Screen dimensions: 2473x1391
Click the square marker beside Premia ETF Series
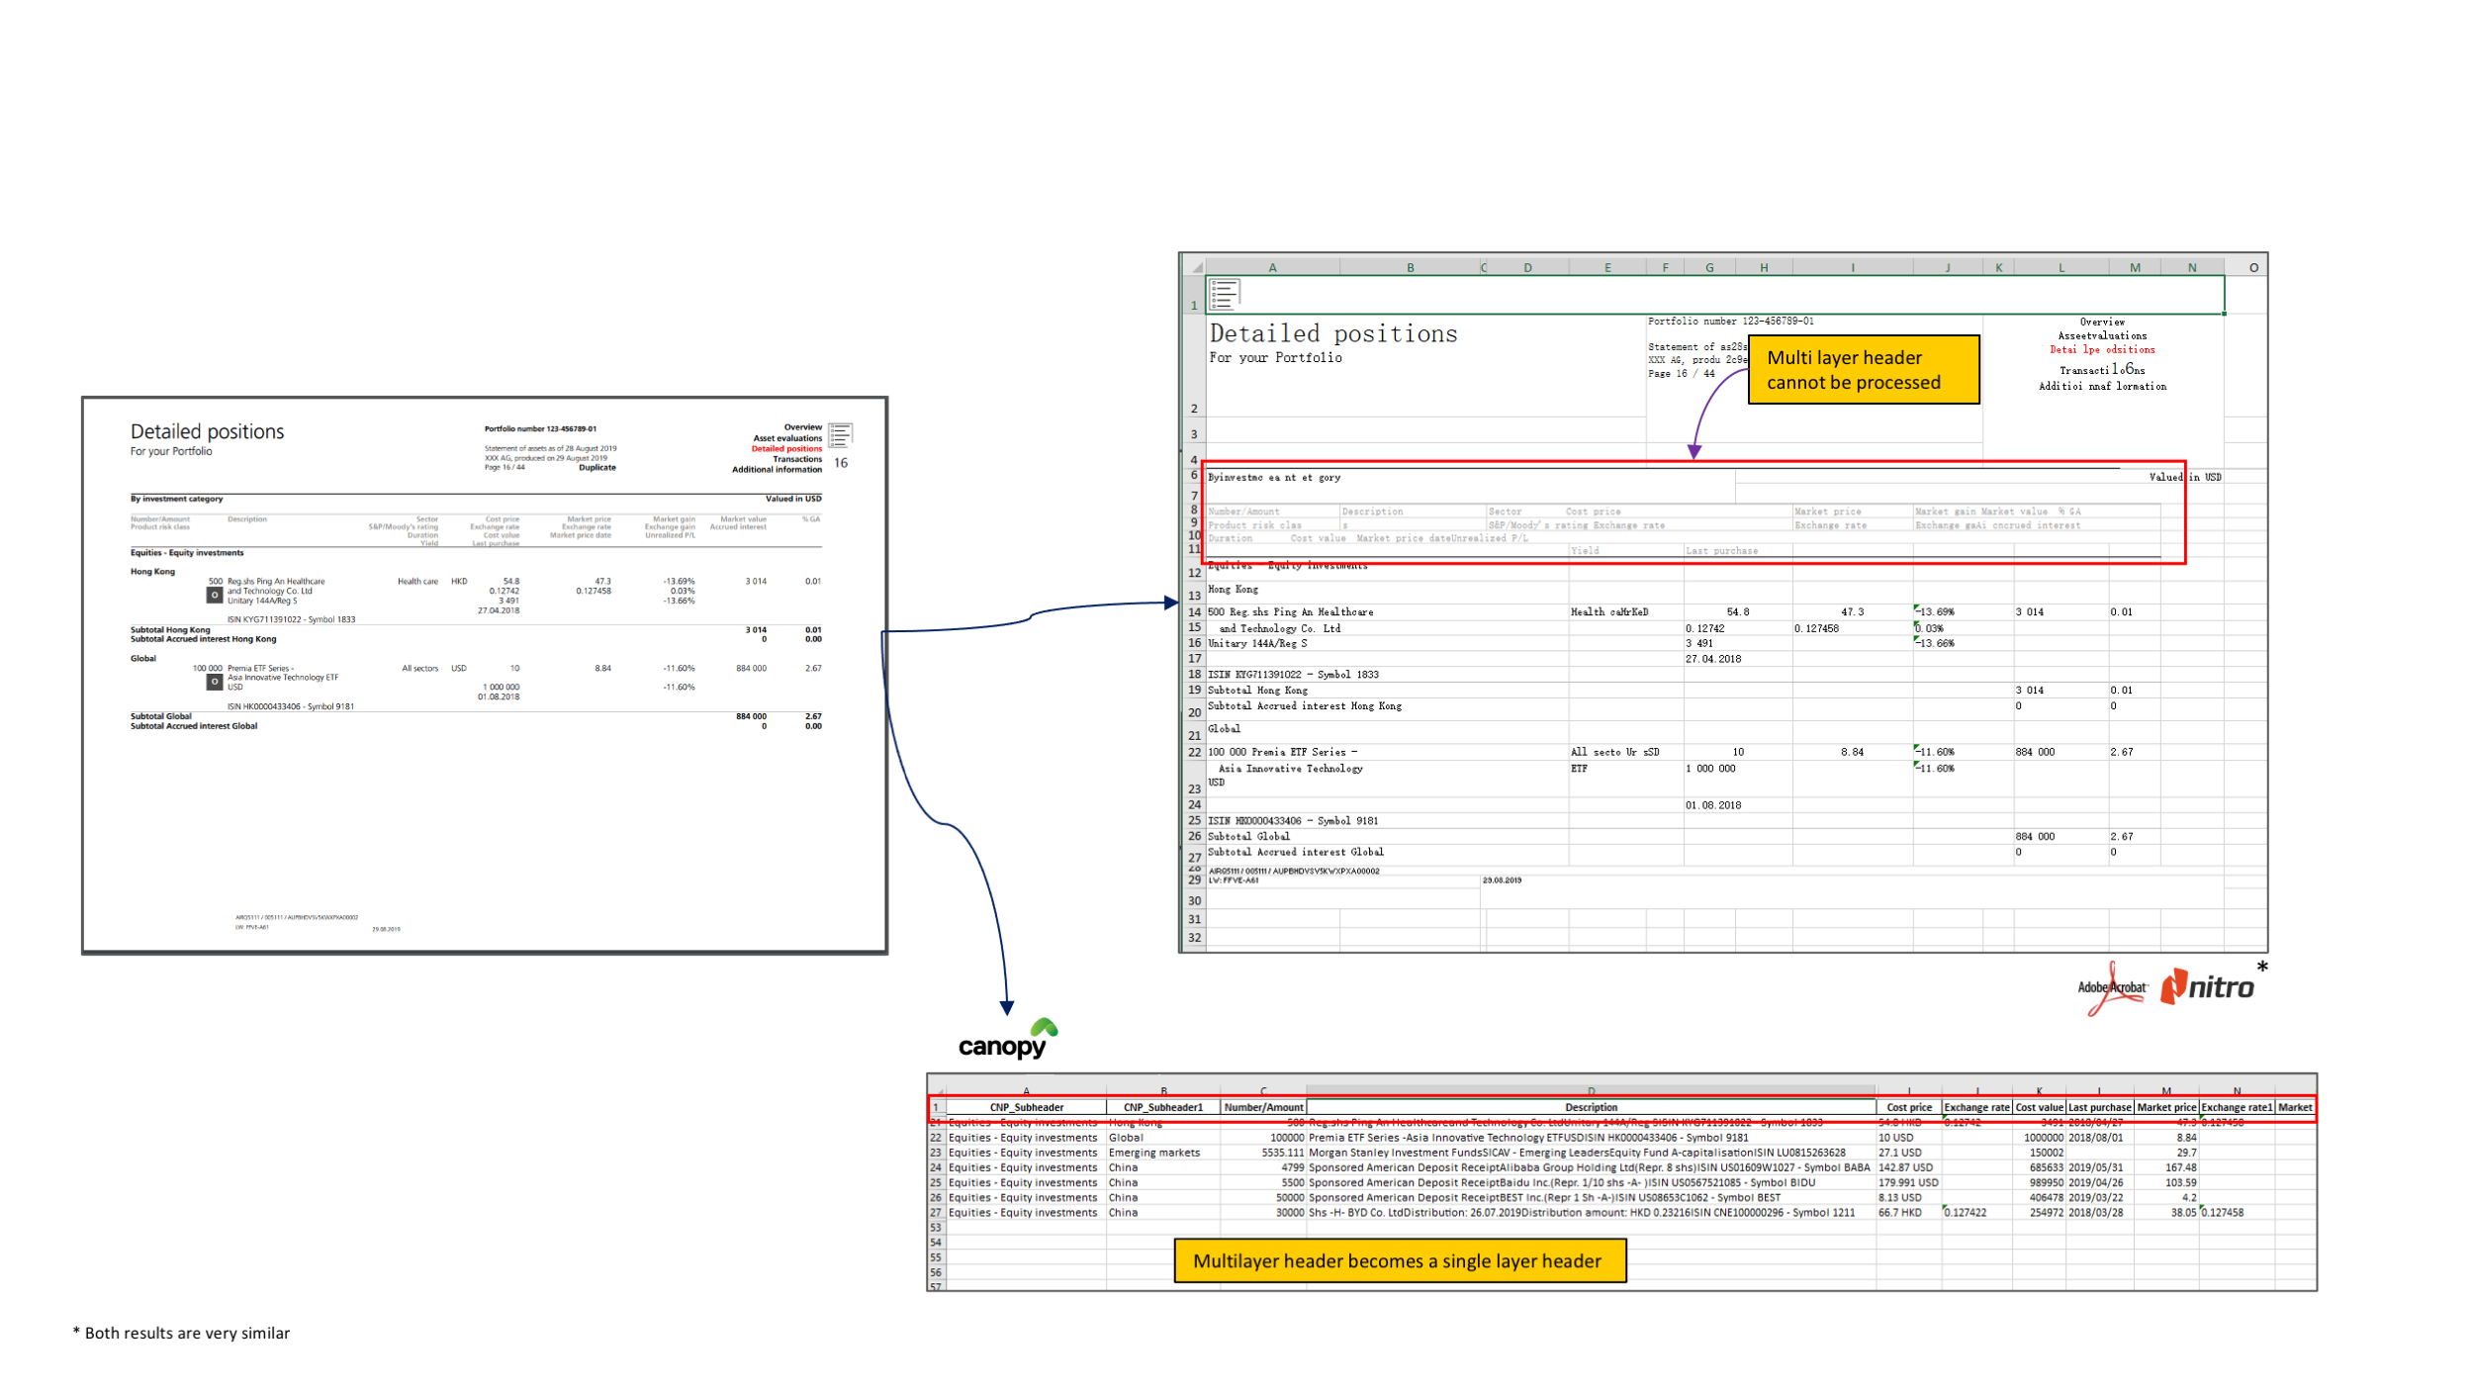click(x=214, y=682)
